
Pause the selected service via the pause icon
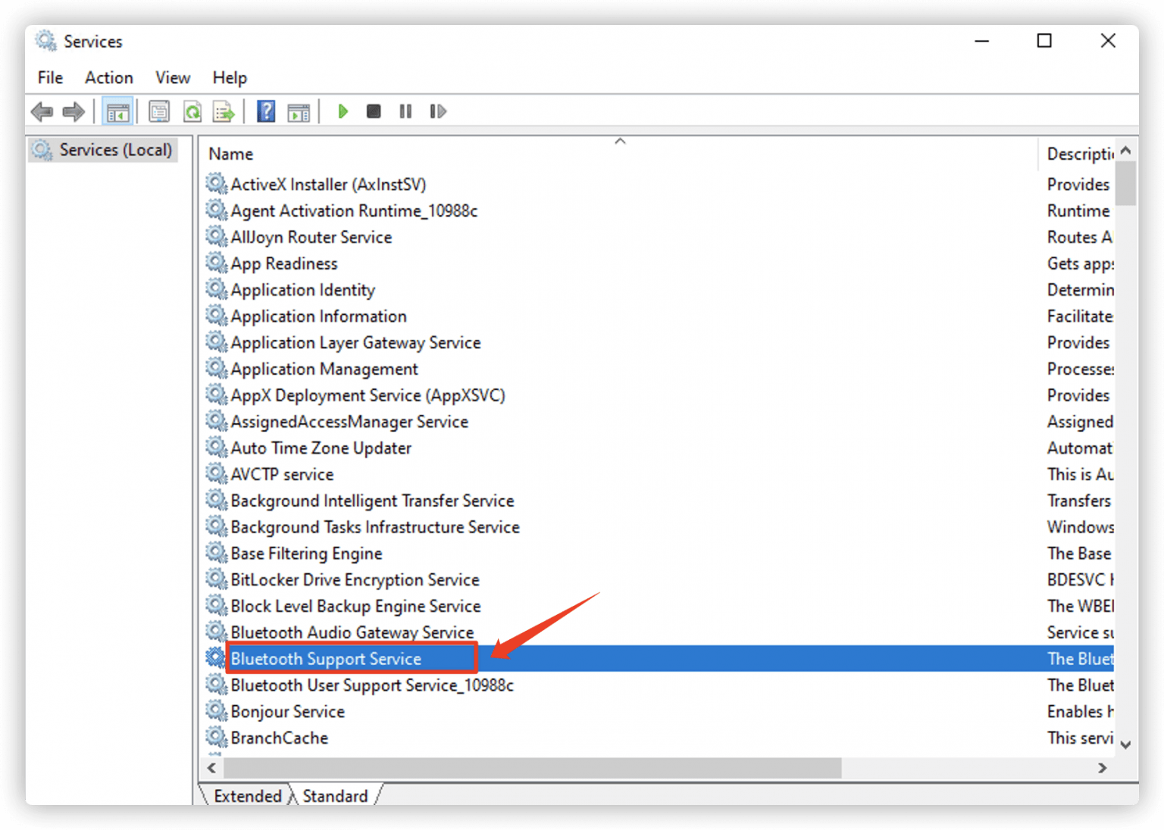405,111
